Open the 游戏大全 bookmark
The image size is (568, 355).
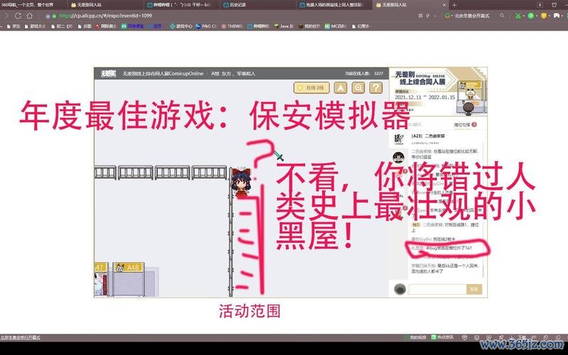click(35, 26)
